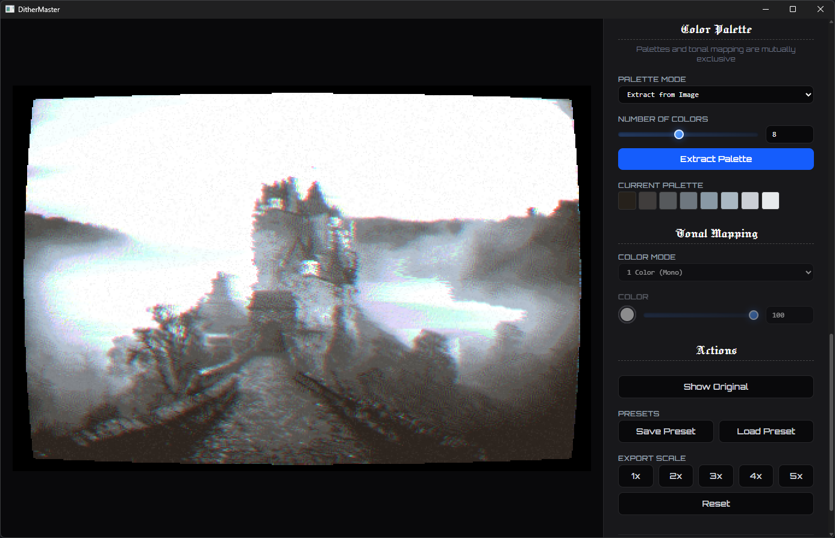Select 3x export scale
Image resolution: width=835 pixels, height=538 pixels.
(x=716, y=476)
